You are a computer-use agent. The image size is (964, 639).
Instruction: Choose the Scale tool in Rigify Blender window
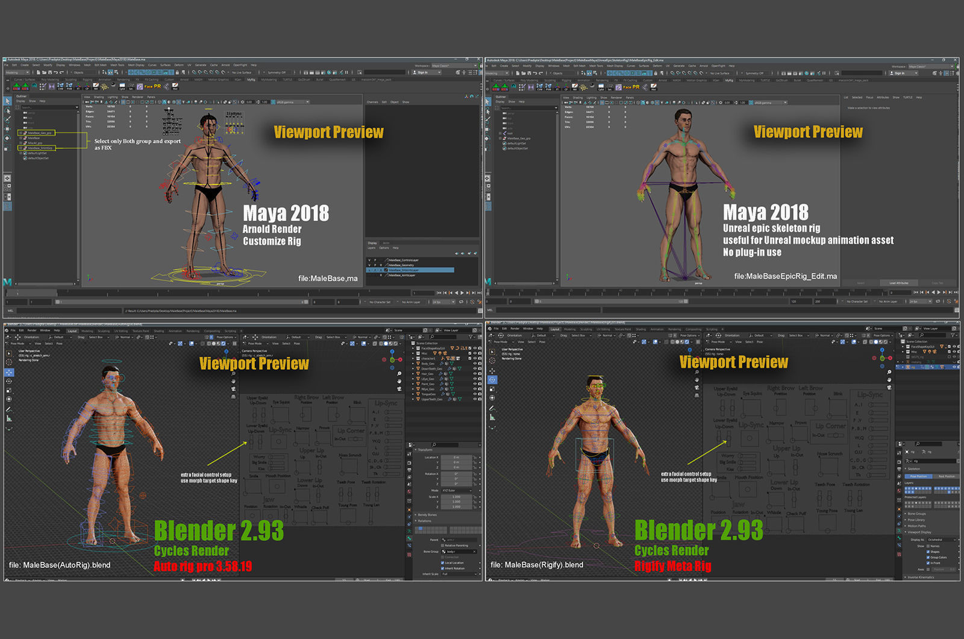tap(492, 389)
